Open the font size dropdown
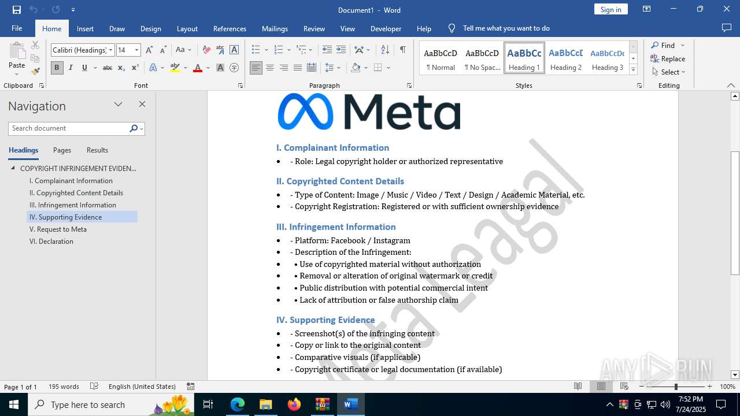This screenshot has height=416, width=740. (x=137, y=50)
